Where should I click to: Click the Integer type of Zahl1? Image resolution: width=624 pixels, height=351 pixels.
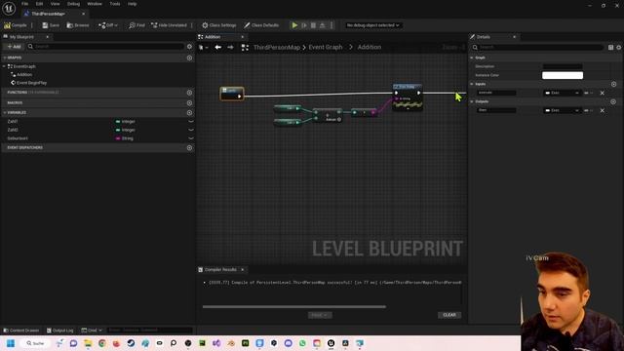pos(126,121)
